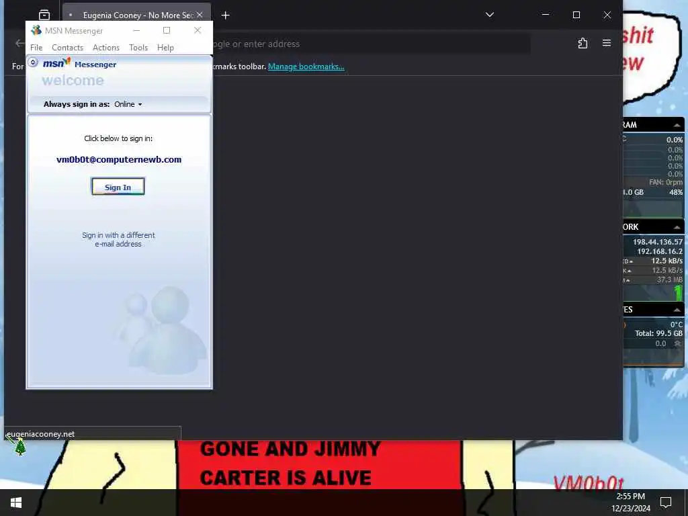Screen dimensions: 688x516
Task: Open the Always sign in as Online dropdown
Action: [128, 104]
